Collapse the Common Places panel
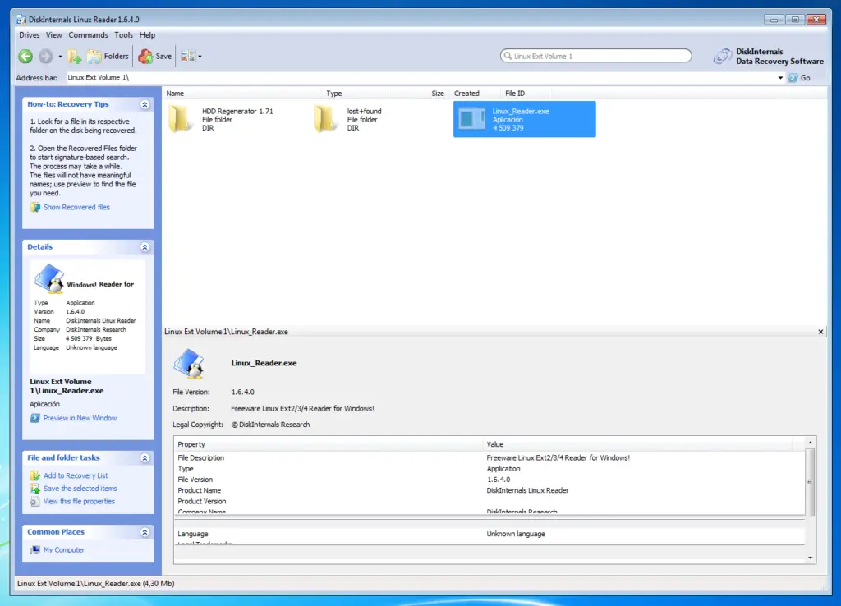 145,532
